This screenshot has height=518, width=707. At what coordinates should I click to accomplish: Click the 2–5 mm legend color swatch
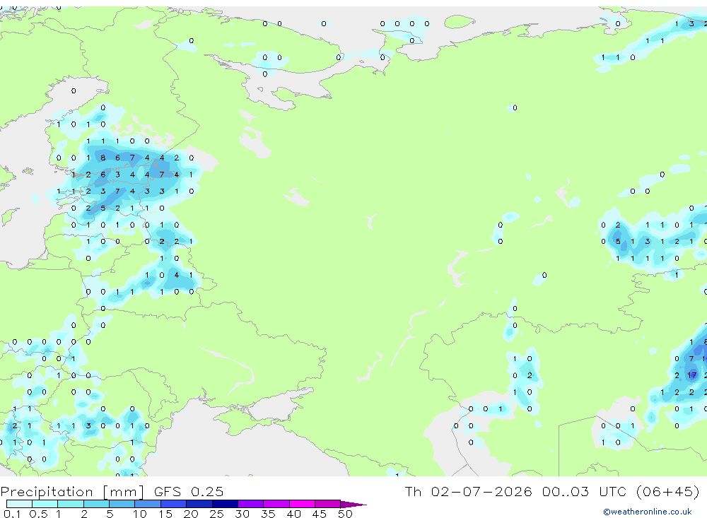[96, 504]
